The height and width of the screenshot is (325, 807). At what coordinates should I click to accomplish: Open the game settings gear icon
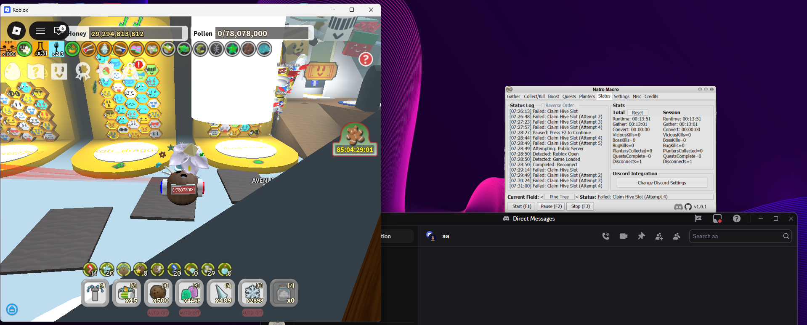coord(106,71)
